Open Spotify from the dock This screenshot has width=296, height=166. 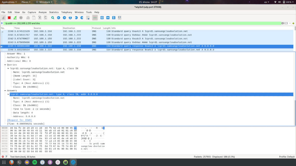click(x=35, y=162)
